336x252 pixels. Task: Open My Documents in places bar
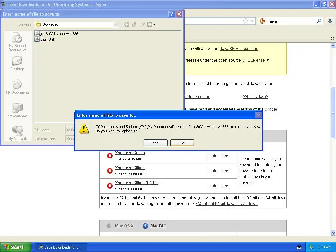(17, 87)
